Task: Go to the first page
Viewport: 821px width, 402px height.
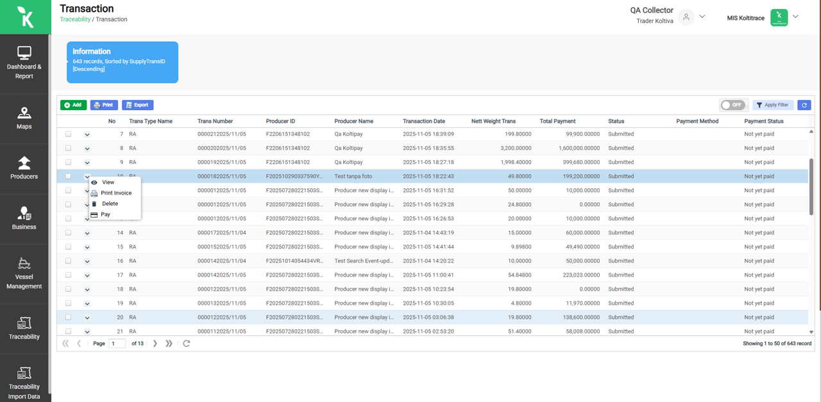Action: 65,343
